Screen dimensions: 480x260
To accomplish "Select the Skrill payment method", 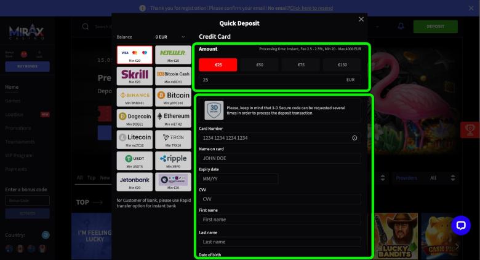I will click(135, 76).
